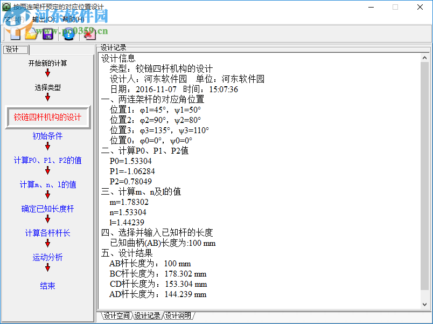Switch to the 设计记录 bottom tab
433x324 pixels.
coord(147,315)
